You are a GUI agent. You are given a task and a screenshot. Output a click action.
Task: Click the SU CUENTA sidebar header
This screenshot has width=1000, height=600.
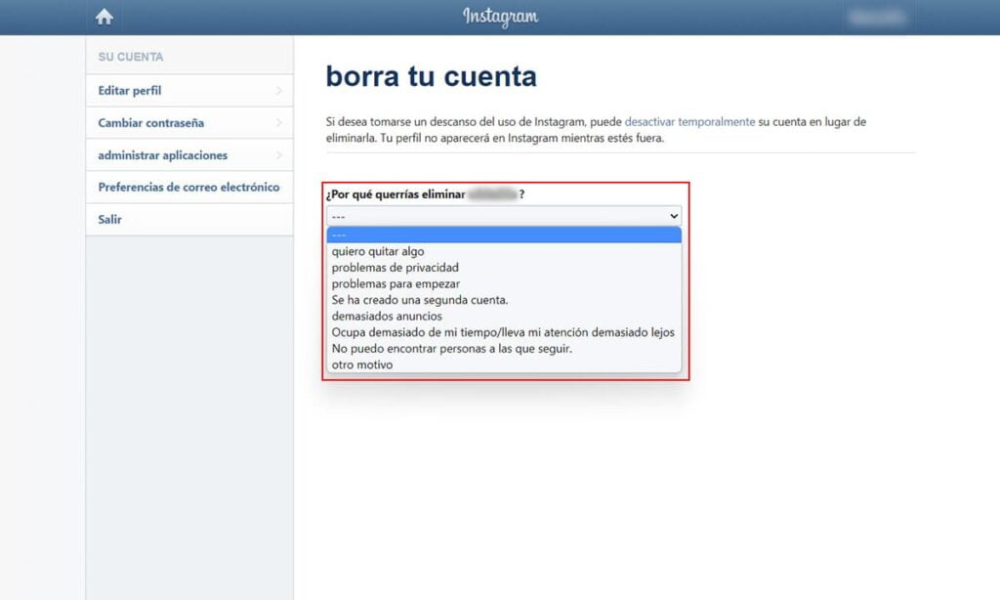pos(131,57)
